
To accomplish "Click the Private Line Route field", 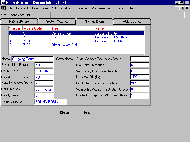I will click(x=44, y=65).
